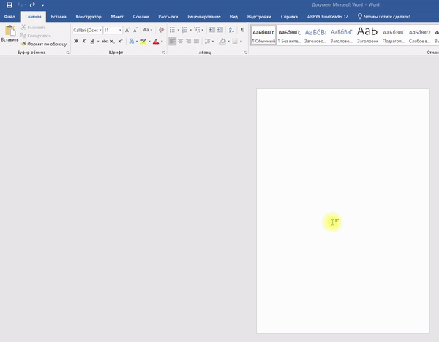Click the Increase indent icon
The width and height of the screenshot is (439, 342).
(x=220, y=30)
